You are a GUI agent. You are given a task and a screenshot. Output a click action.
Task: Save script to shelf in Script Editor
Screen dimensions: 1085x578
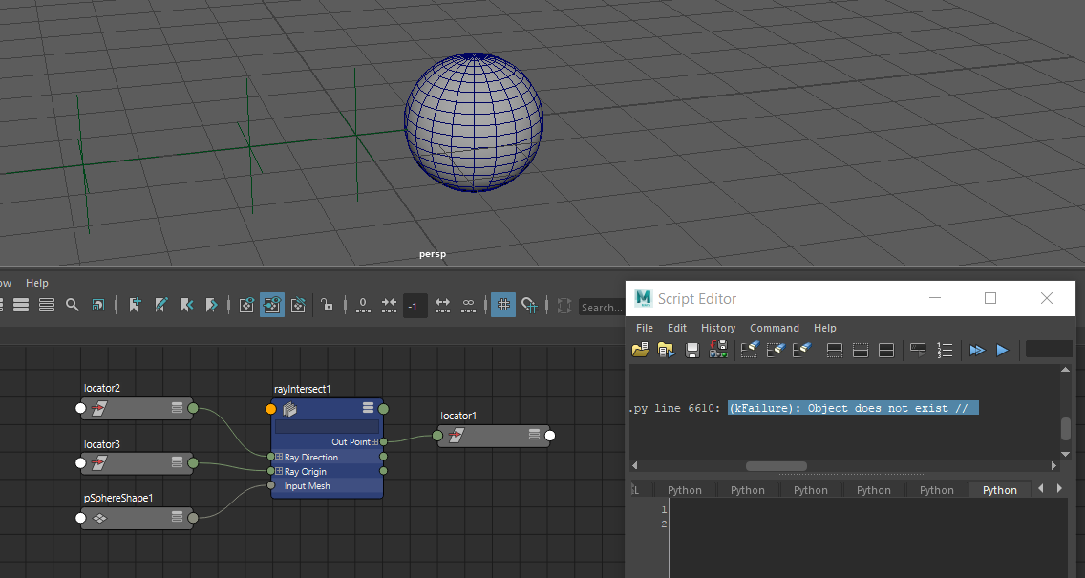point(717,350)
